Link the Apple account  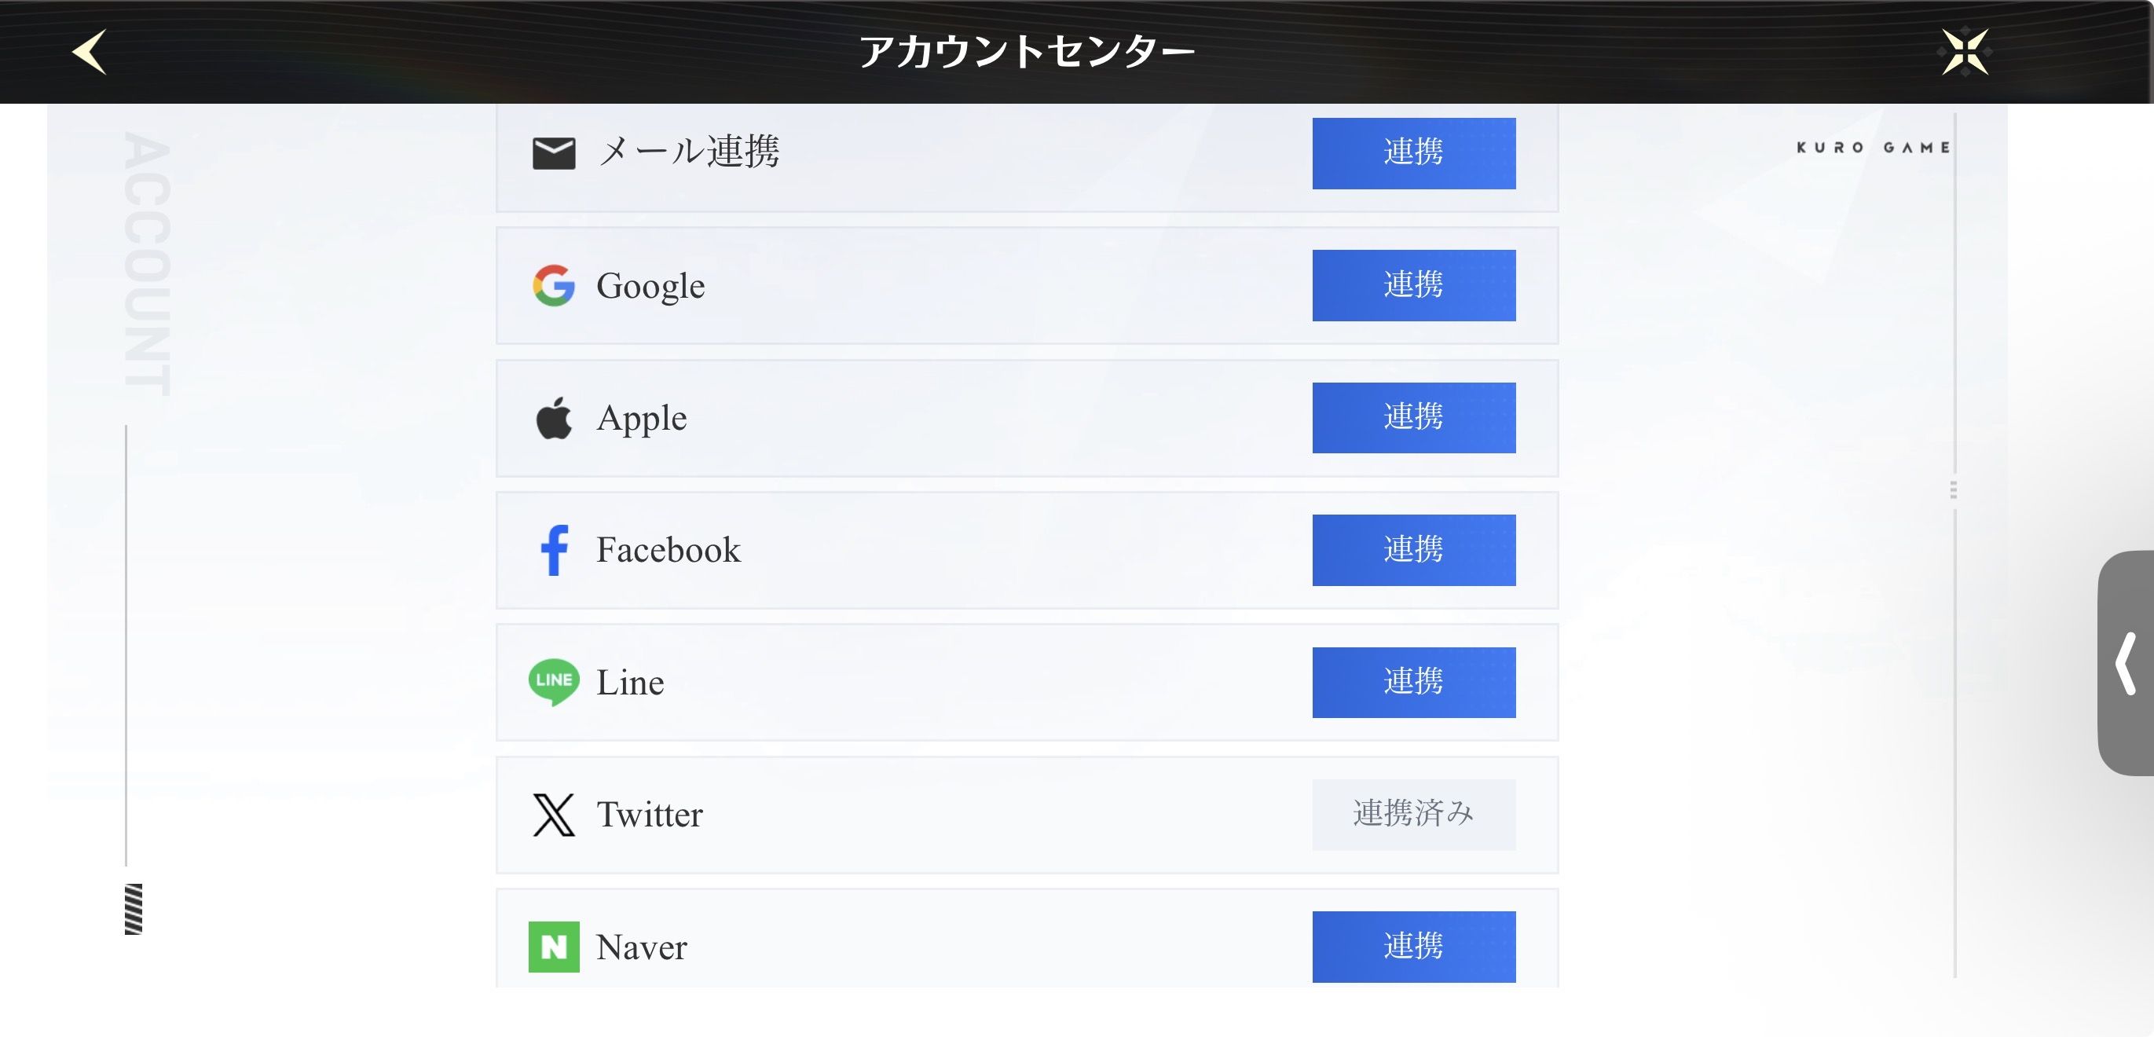1413,417
